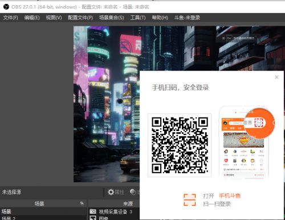The width and height of the screenshot is (285, 220).
Task: Click the Esc key hint in preview
Action: (x=229, y=38)
